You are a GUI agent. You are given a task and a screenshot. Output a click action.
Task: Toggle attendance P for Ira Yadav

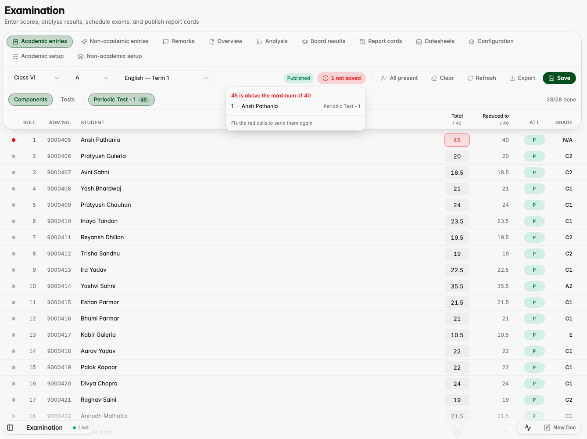pos(534,270)
